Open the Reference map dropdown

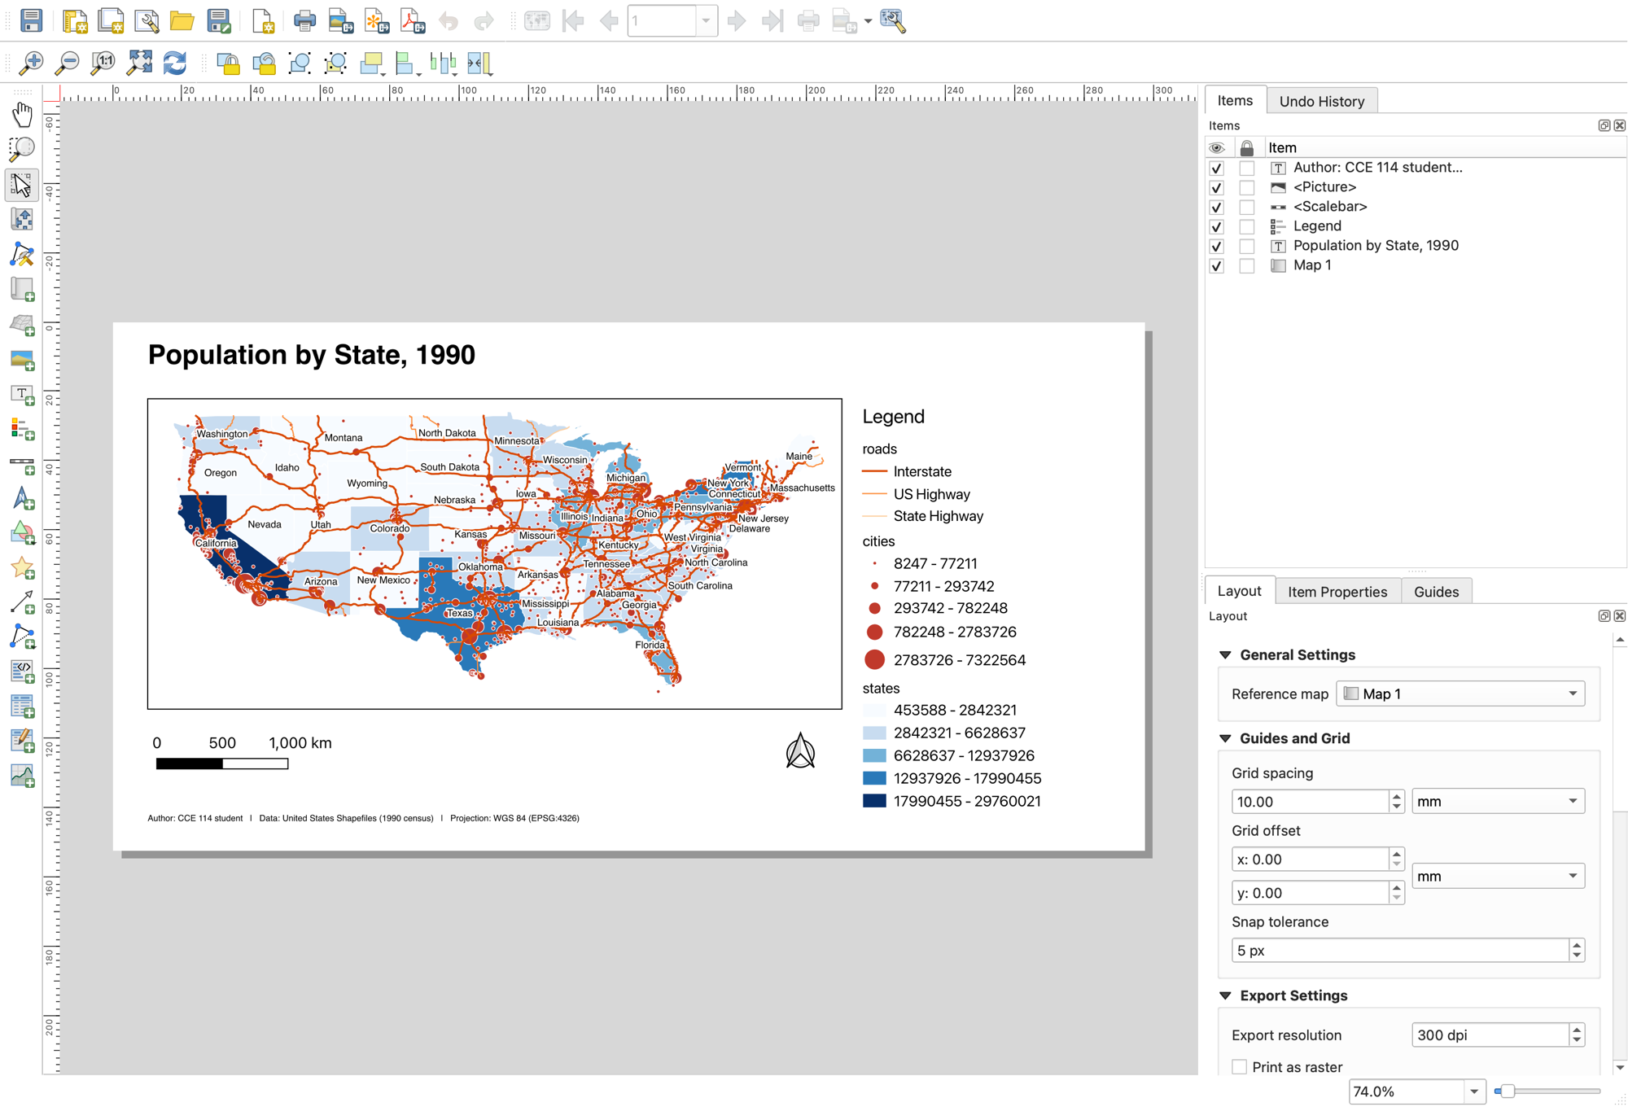(1460, 694)
